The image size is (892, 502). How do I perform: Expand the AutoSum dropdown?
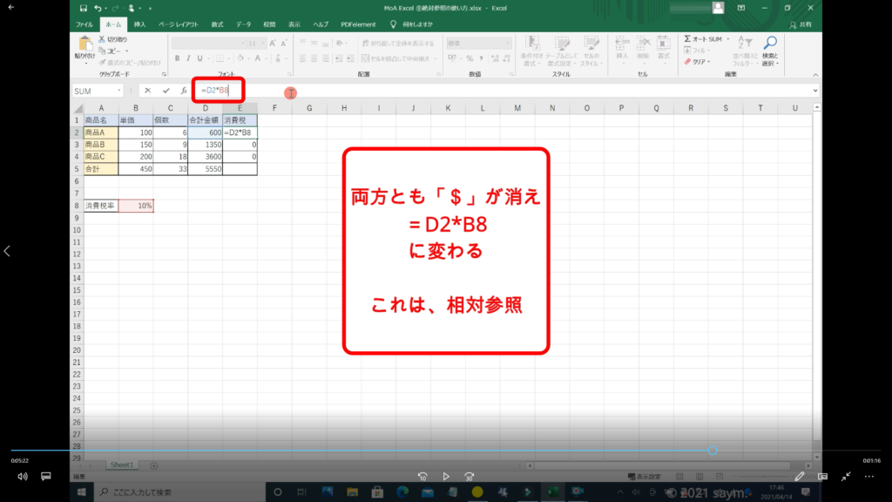click(x=726, y=39)
